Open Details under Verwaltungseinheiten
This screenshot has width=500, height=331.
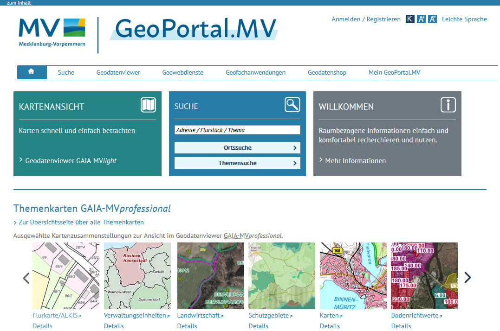click(114, 326)
